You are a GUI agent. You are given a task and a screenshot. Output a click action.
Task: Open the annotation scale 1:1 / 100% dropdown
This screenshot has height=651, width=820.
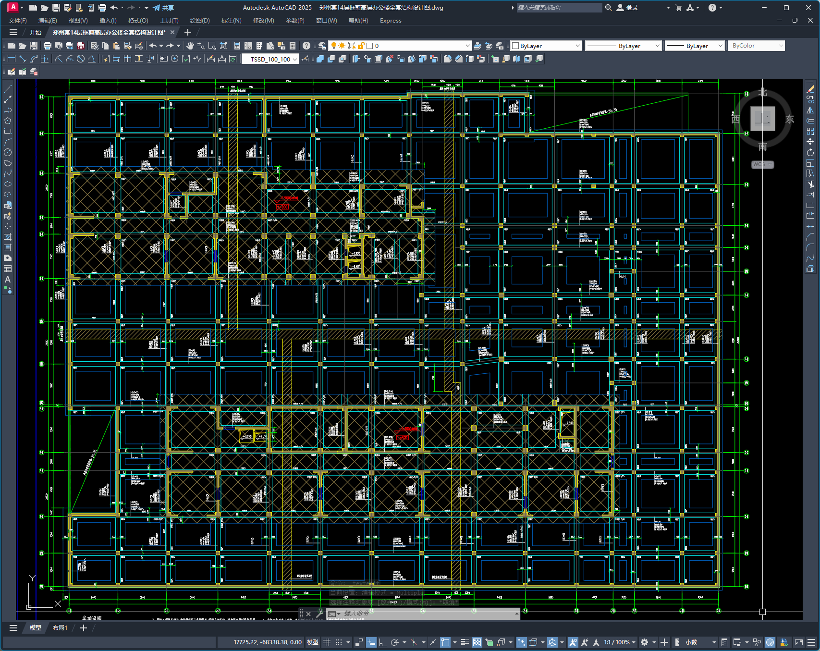pyautogui.click(x=620, y=642)
